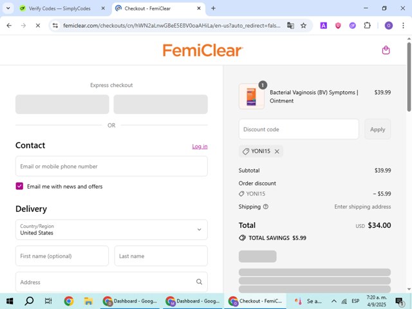
Task: Focus the Last name field
Action: coord(161,256)
